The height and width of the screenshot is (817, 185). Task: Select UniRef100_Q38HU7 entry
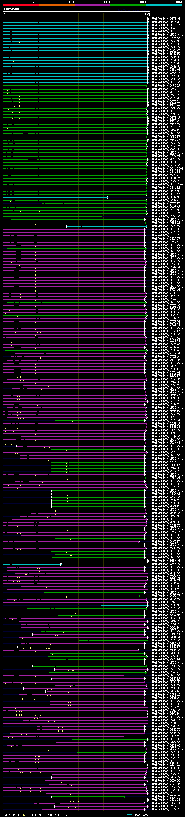click(x=166, y=73)
